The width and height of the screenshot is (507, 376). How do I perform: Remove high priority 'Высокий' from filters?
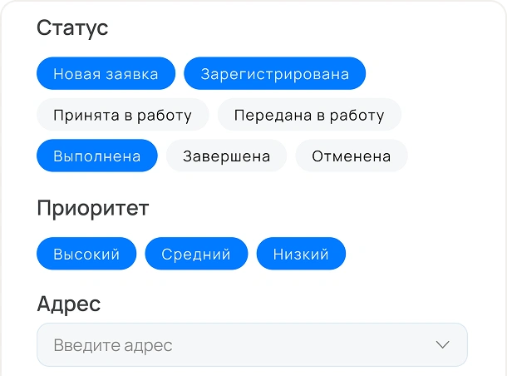click(x=86, y=254)
